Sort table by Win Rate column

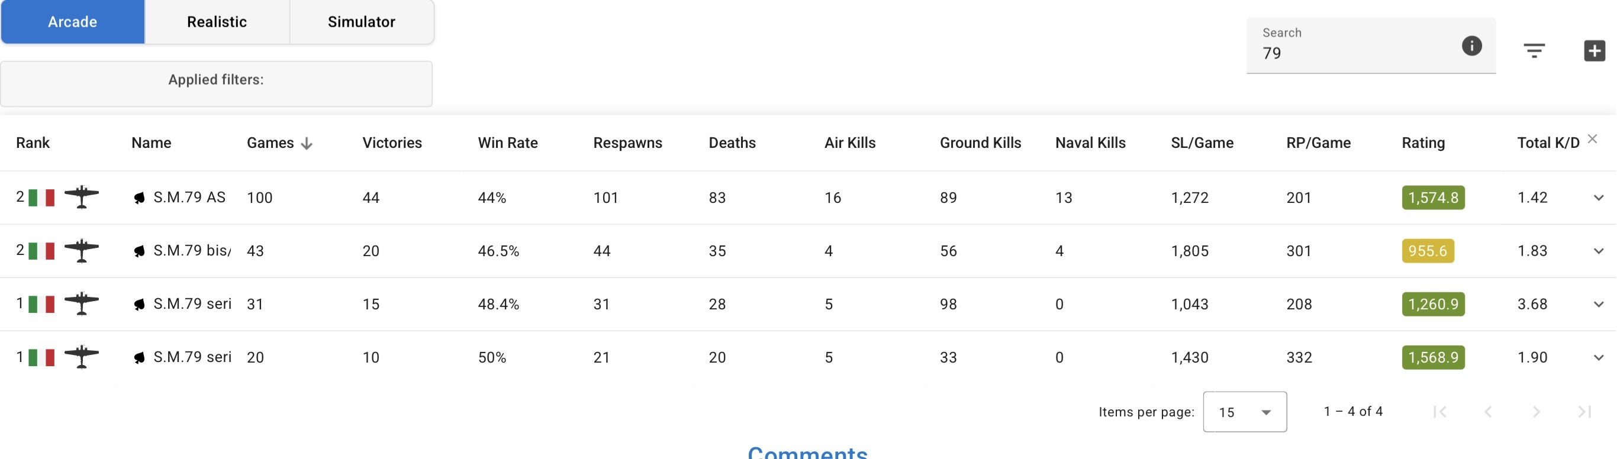507,143
